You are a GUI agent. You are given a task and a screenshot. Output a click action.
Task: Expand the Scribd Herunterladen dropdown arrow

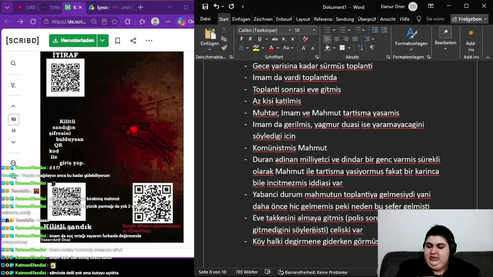102,40
